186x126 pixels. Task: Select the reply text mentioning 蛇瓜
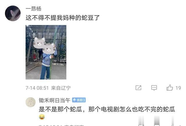pyautogui.click(x=107, y=109)
